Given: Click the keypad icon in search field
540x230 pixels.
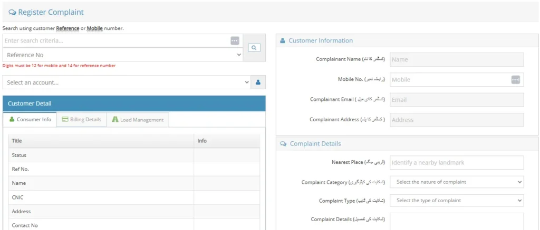Looking at the screenshot, I should (235, 41).
